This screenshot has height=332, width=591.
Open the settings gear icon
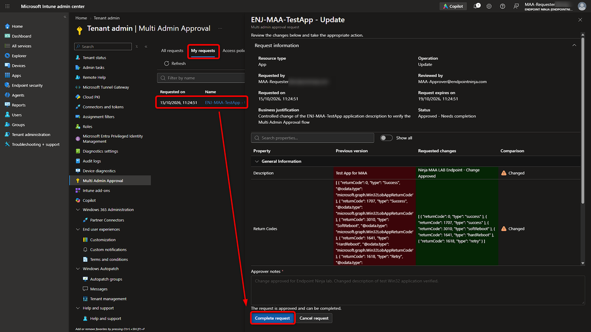pyautogui.click(x=489, y=6)
